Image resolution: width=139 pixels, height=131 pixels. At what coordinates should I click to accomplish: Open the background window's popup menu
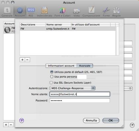tap(128, 88)
